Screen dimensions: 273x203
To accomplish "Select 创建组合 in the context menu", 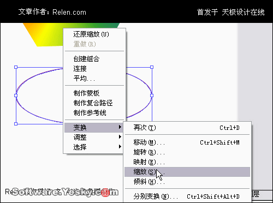I will 94,58.
